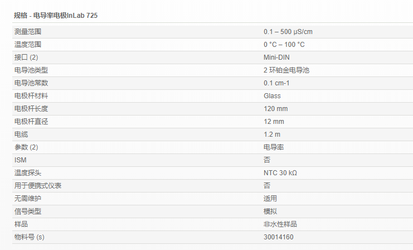
Task: Click the 温度范围 label
Action: 28,45
